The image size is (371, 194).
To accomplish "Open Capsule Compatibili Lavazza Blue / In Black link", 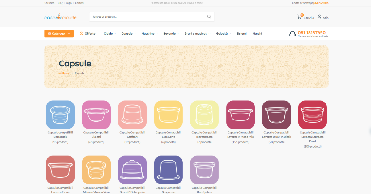I will 277,135.
